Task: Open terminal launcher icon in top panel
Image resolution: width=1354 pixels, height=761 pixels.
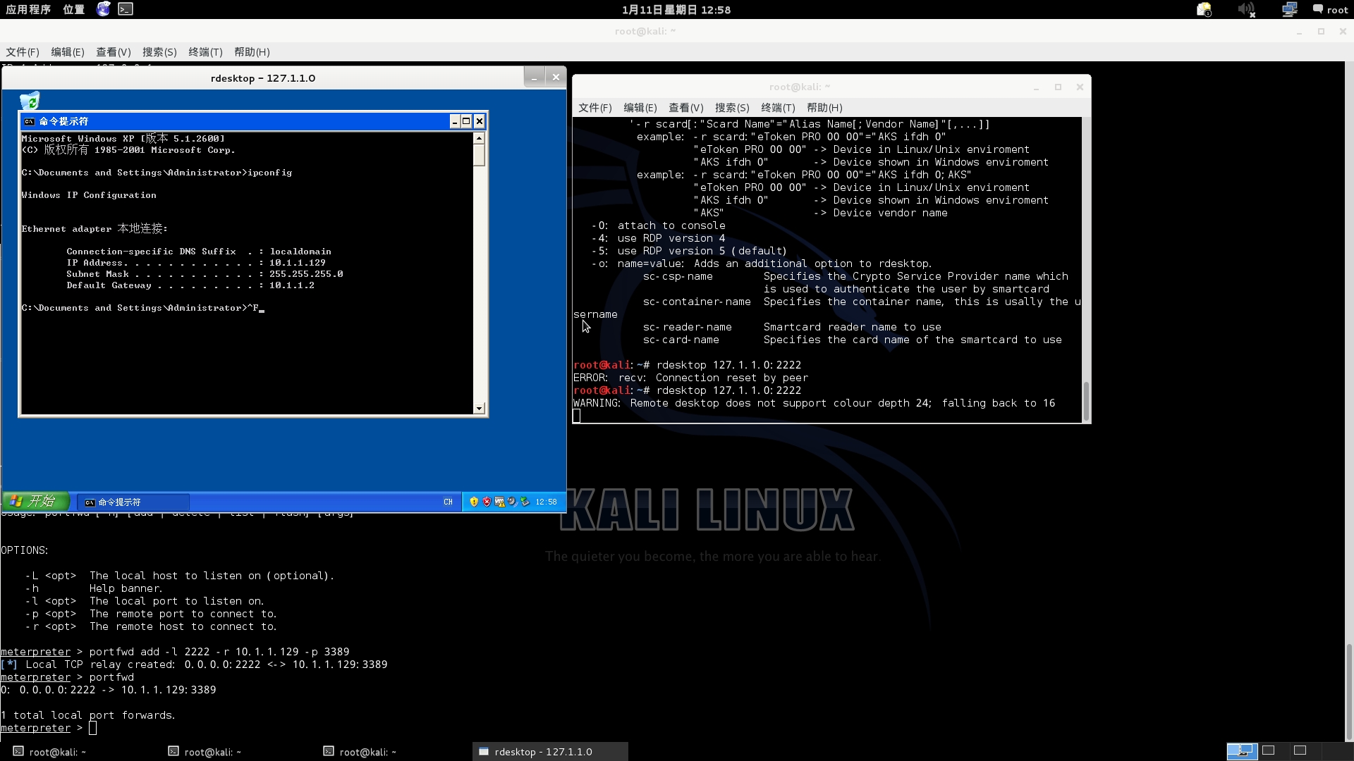Action: (126, 9)
